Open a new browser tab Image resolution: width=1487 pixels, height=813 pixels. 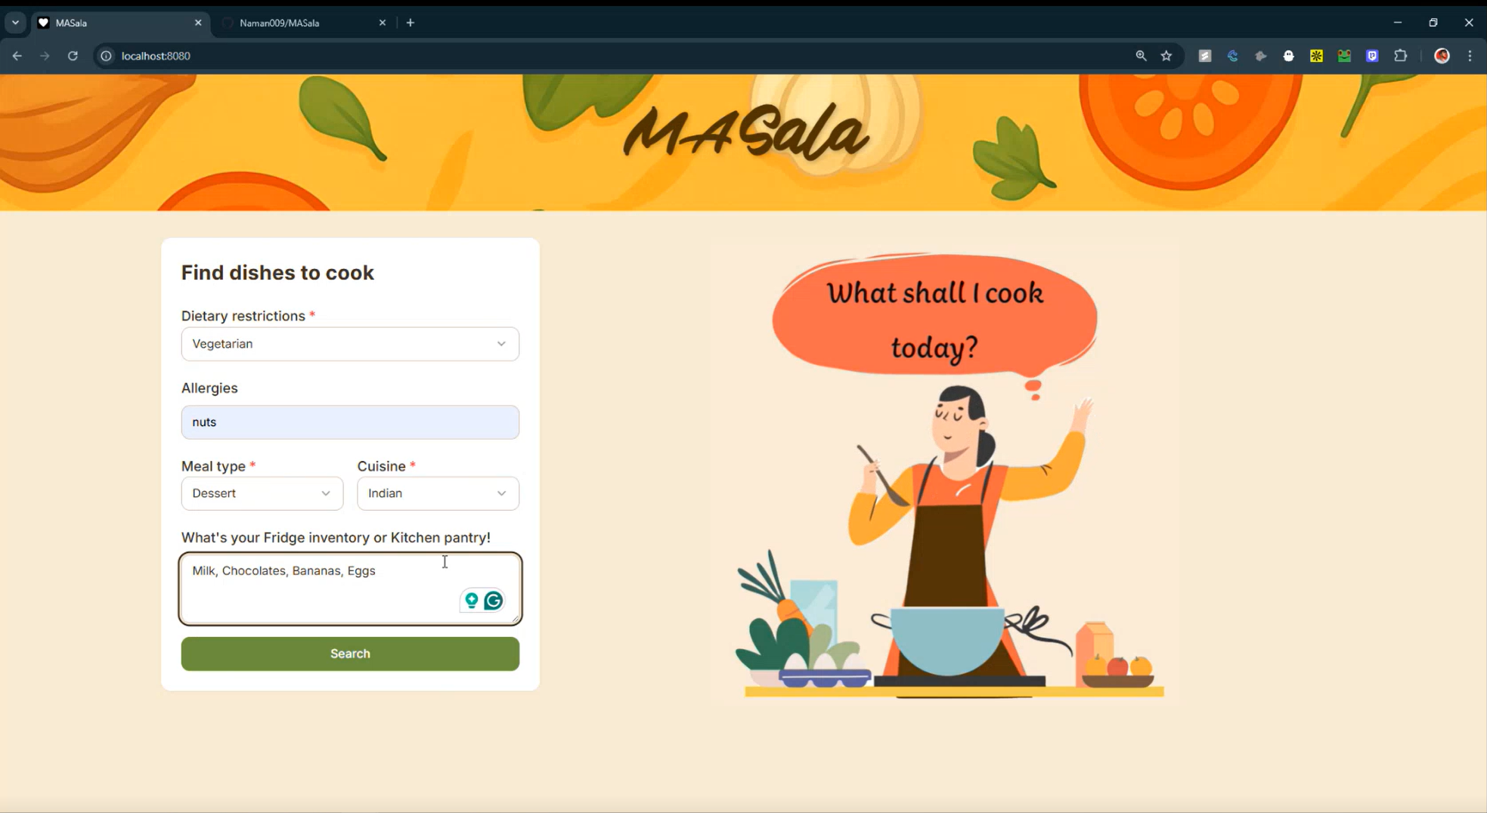[410, 23]
